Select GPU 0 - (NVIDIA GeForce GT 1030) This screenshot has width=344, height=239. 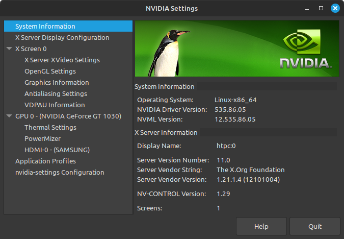coord(68,116)
